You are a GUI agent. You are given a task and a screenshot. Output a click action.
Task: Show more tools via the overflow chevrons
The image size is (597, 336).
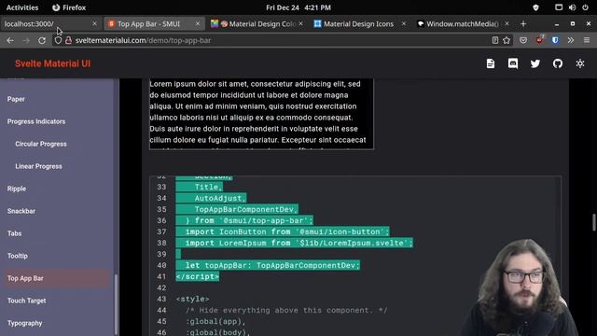coord(570,40)
